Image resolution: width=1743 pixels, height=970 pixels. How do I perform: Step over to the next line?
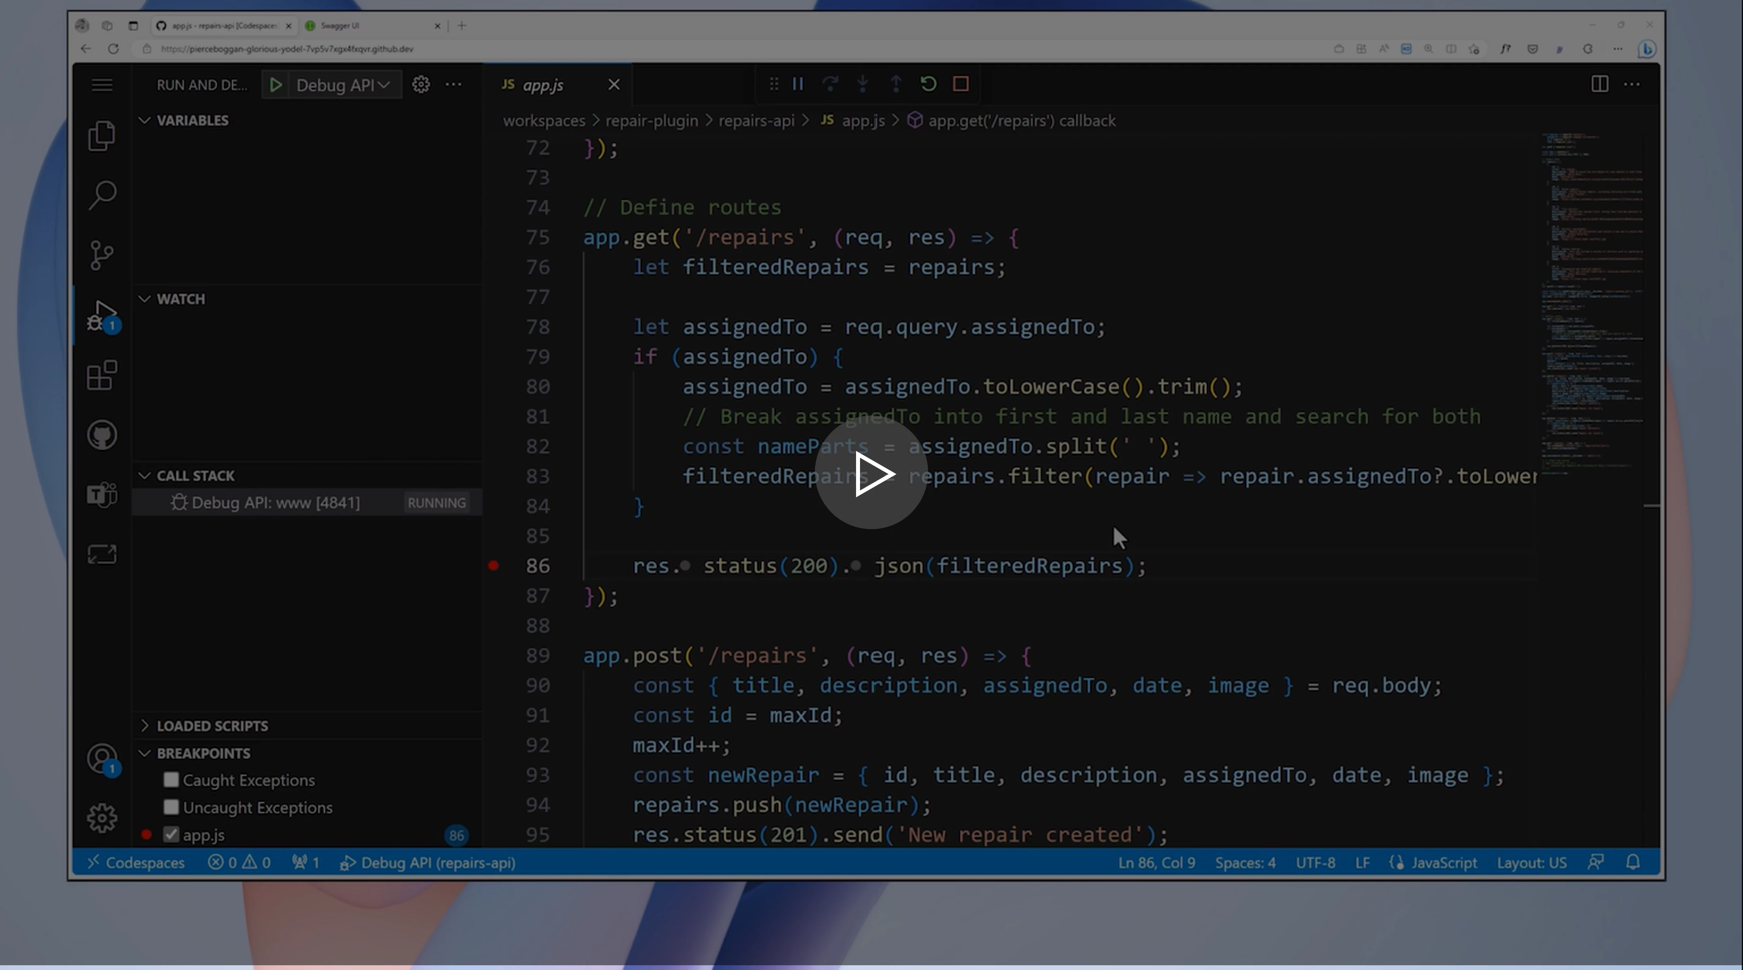(830, 84)
